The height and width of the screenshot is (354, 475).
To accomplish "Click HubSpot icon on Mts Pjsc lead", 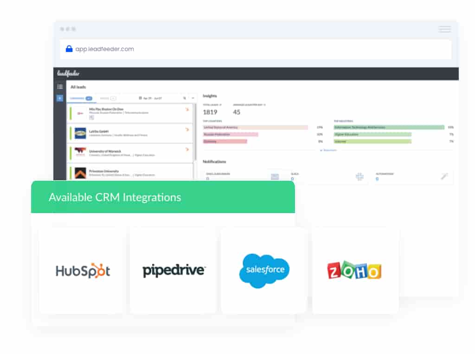I will (x=187, y=110).
